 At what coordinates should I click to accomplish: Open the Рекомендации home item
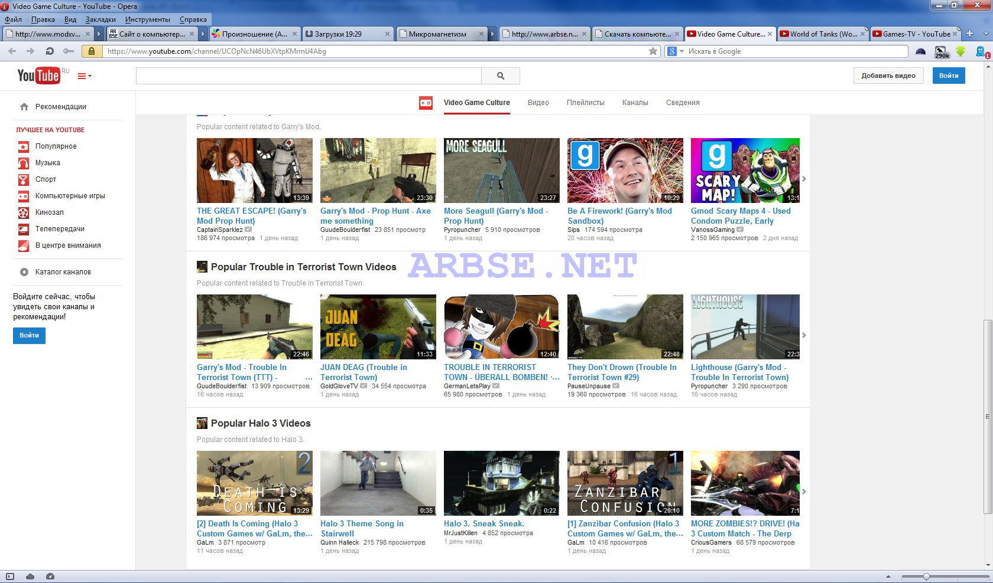[x=60, y=107]
